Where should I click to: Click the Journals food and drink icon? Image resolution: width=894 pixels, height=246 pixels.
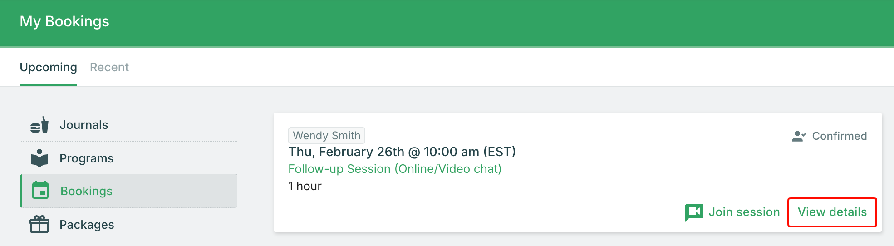coord(39,125)
